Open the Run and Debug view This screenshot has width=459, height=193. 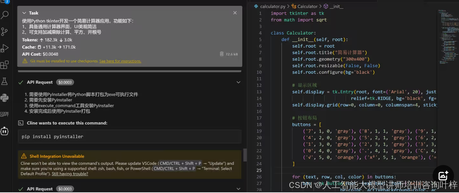pyautogui.click(x=5, y=48)
